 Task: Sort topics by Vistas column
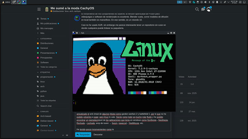pyautogui.click(x=182, y=77)
